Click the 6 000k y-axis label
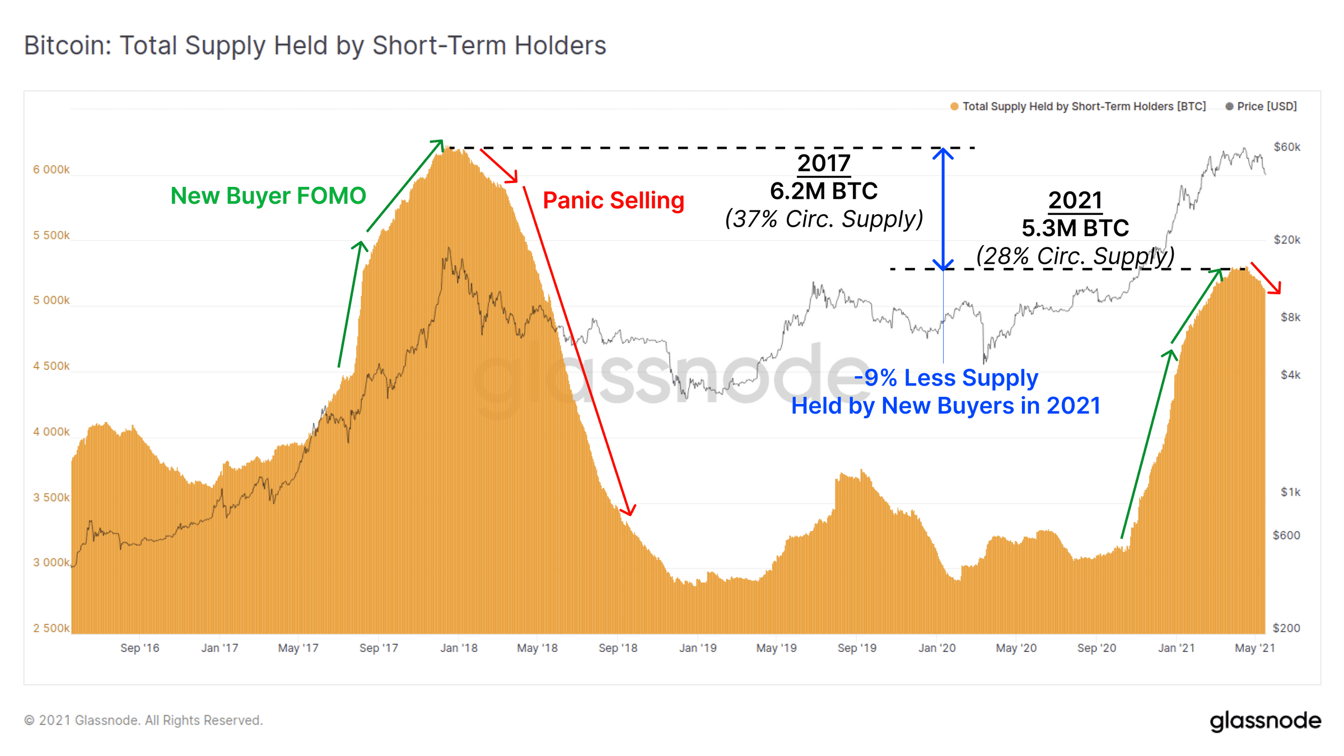 tap(51, 170)
